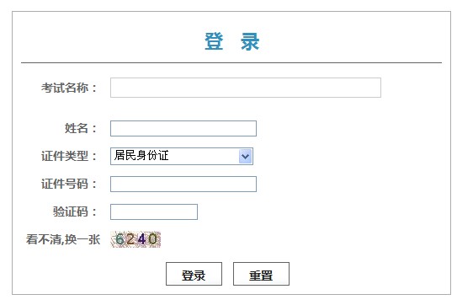457x305 pixels.
Task: Clear the form with 重置 button
Action: click(x=261, y=274)
